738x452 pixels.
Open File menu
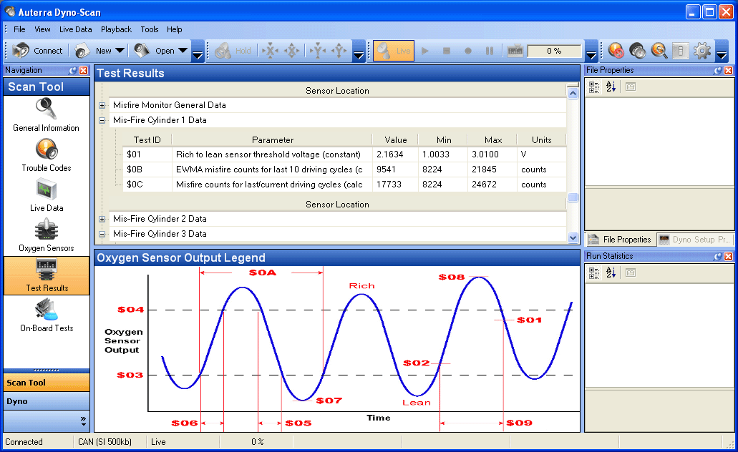[x=19, y=29]
